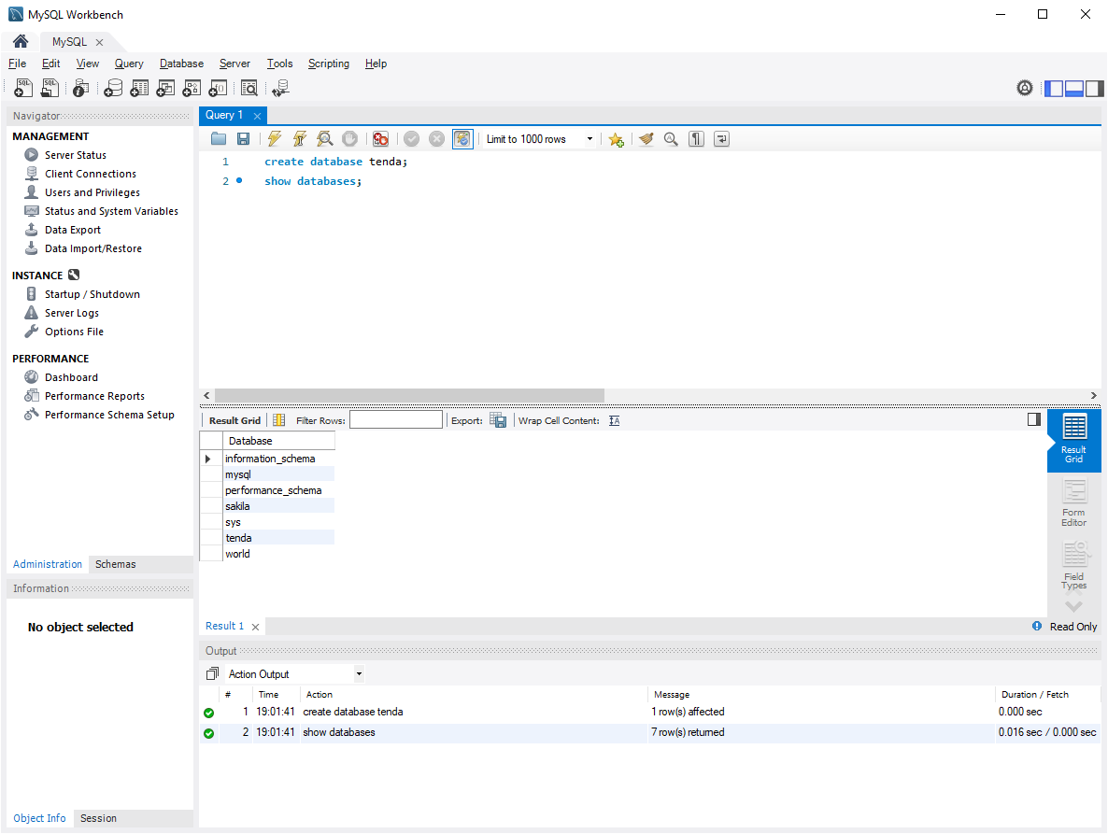This screenshot has height=834, width=1108.
Task: Select the 'create database tenda' output row
Action: click(x=650, y=712)
